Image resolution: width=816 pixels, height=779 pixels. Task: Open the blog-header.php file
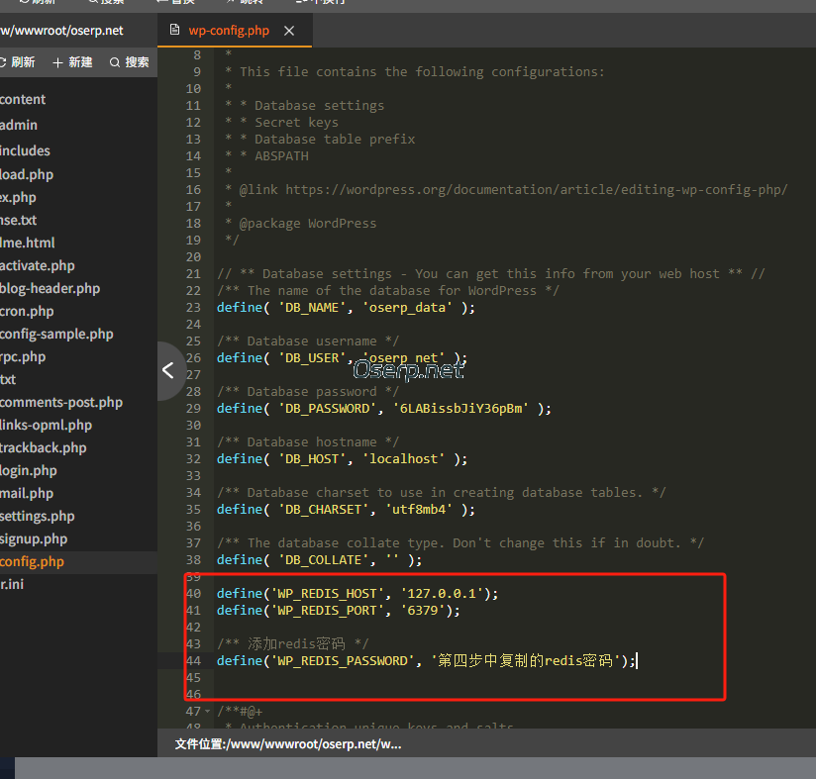(51, 289)
